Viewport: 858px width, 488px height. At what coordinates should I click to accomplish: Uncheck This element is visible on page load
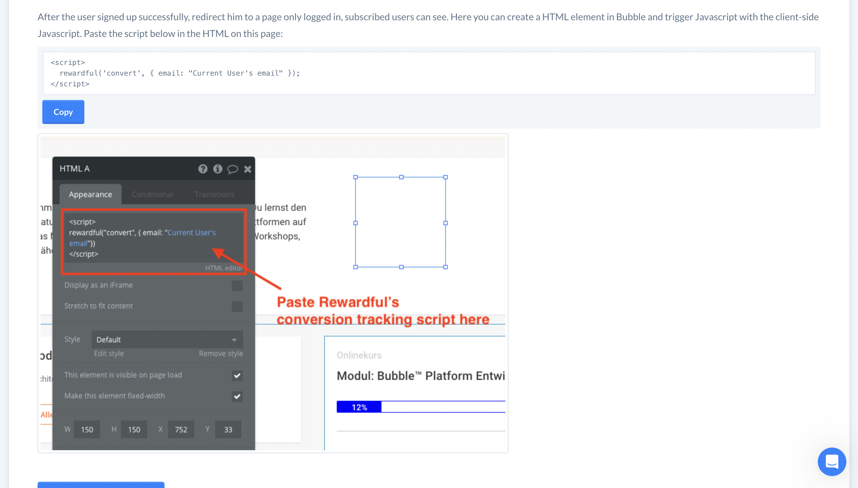(237, 375)
